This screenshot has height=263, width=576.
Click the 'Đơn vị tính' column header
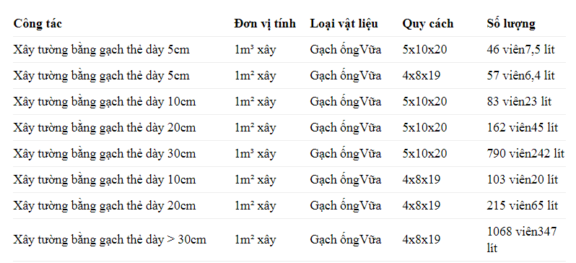click(265, 24)
